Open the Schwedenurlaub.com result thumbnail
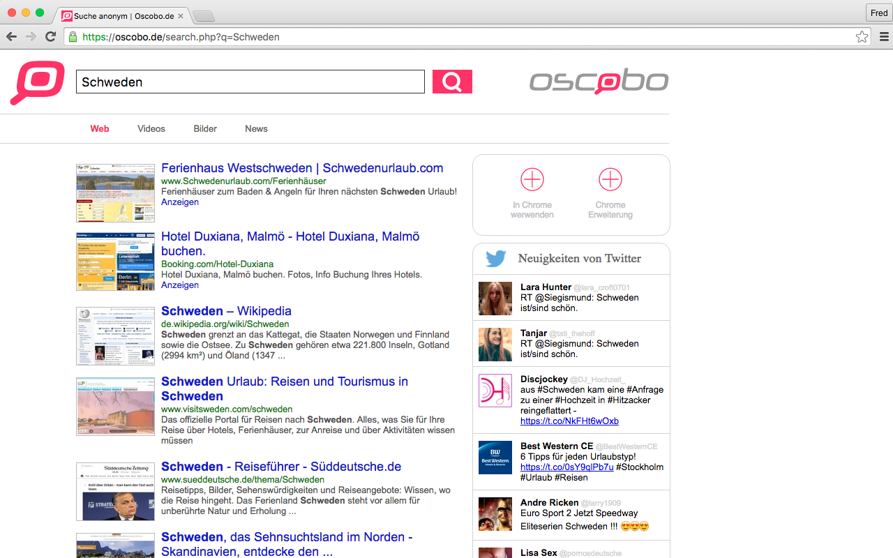 click(115, 193)
